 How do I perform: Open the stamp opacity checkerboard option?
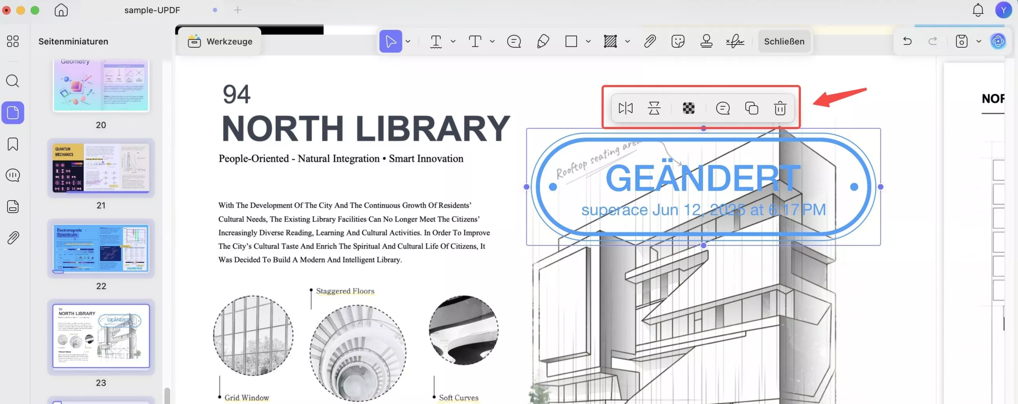688,108
